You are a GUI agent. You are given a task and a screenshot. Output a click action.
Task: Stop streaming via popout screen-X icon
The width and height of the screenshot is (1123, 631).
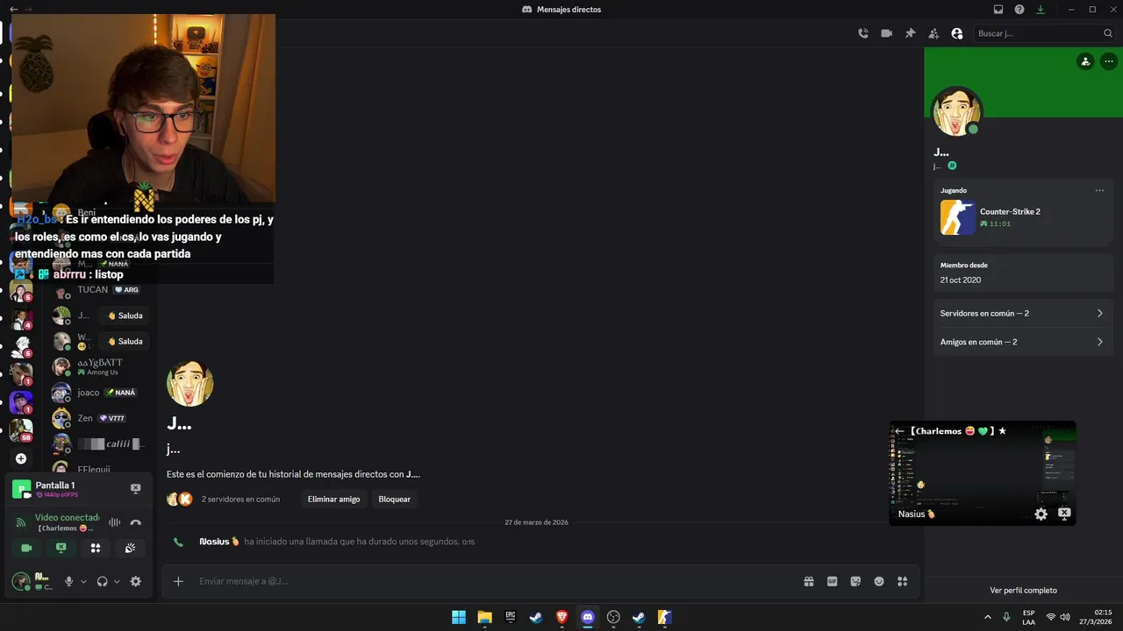click(x=1064, y=514)
